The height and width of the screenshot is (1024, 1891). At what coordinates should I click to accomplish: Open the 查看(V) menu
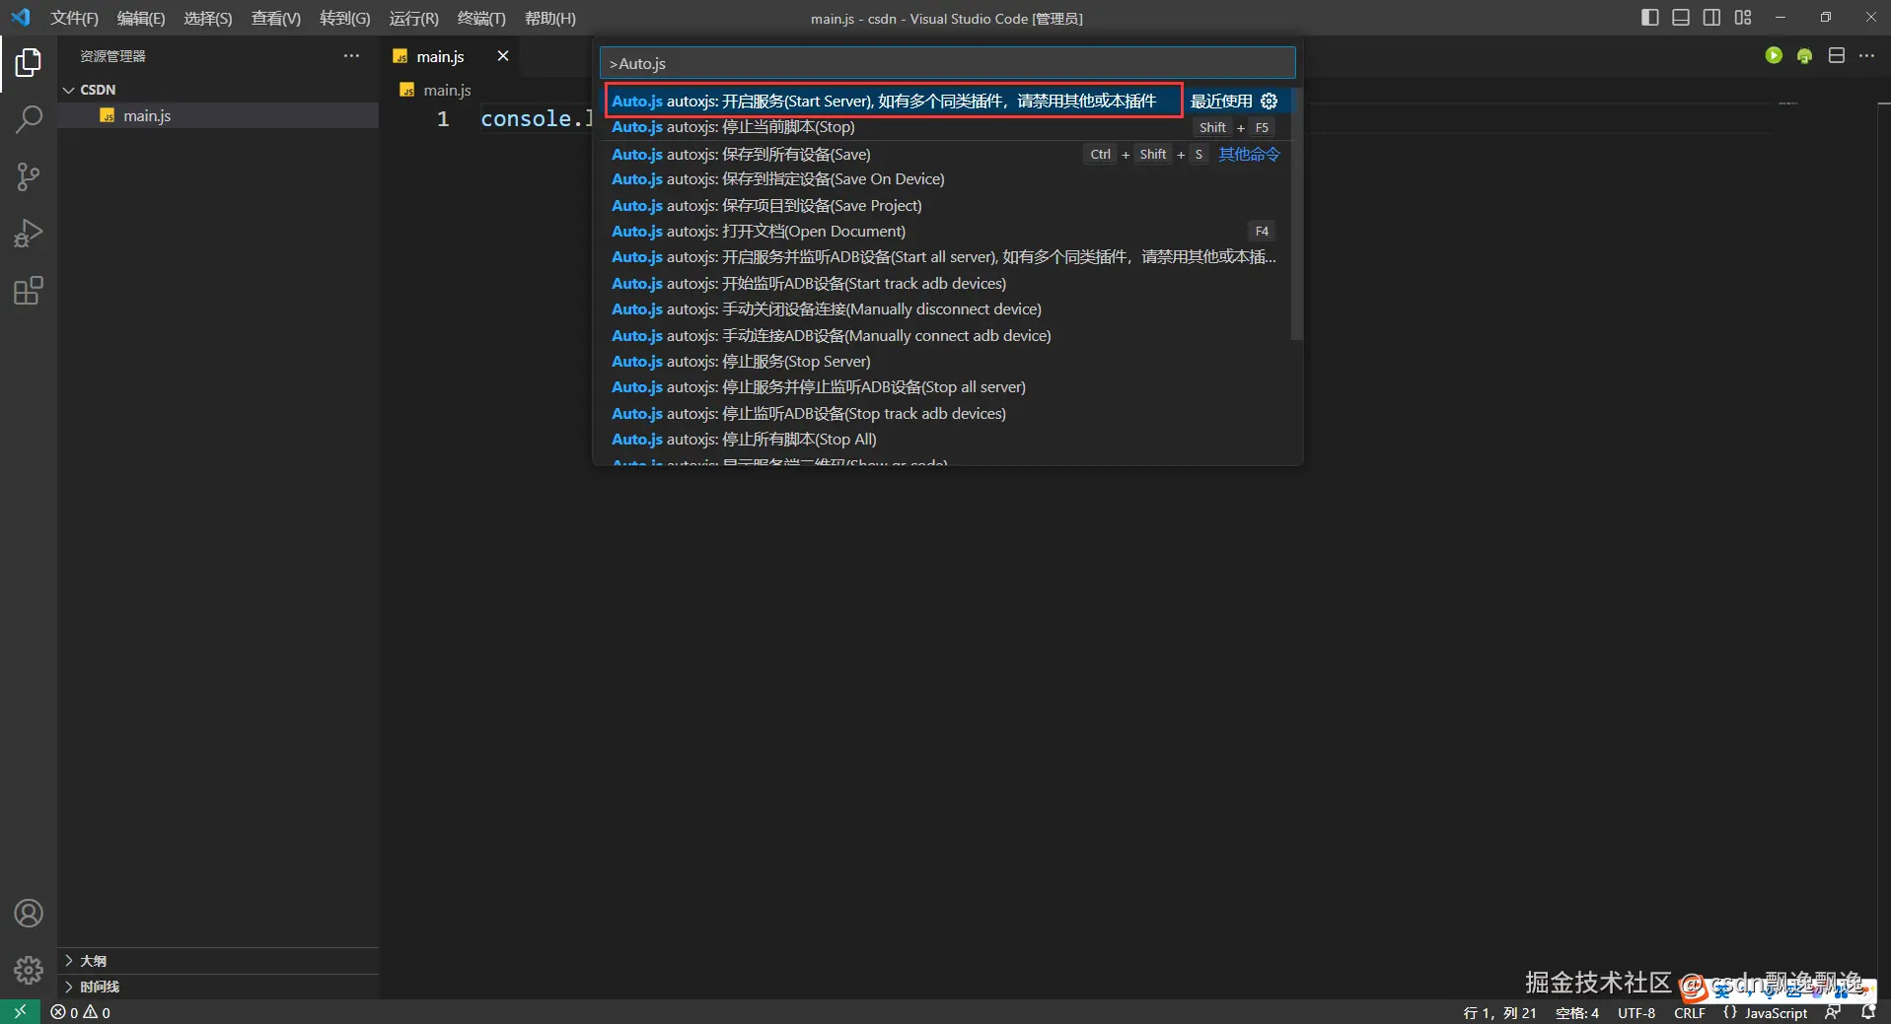click(x=276, y=19)
